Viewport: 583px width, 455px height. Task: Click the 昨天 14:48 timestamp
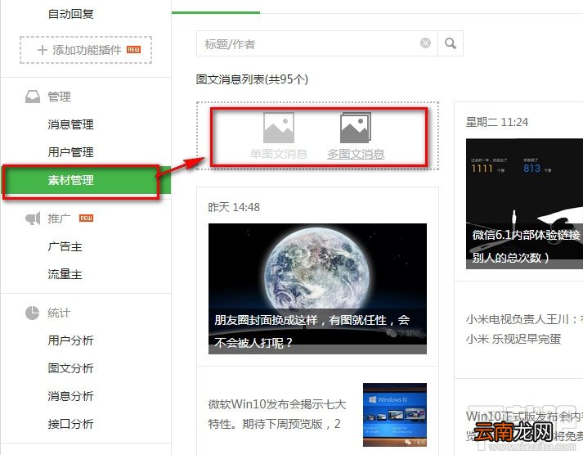(234, 207)
